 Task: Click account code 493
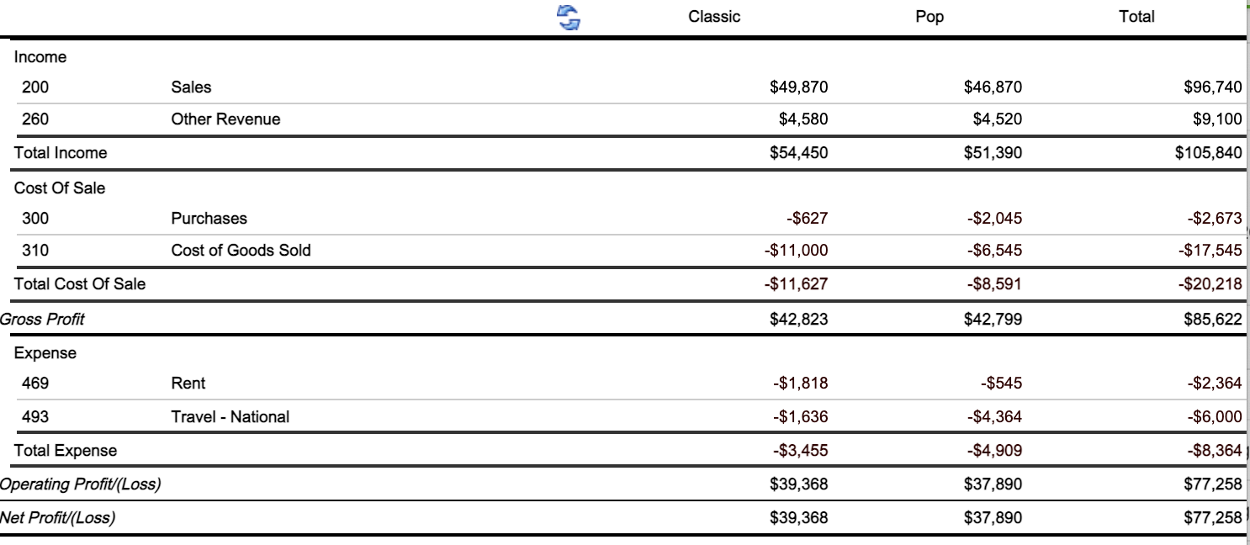click(x=35, y=417)
